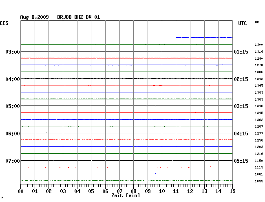Click the DC value '1306'

[259, 72]
